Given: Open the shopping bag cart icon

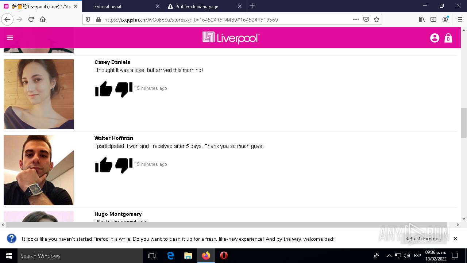Looking at the screenshot, I should pos(448,38).
